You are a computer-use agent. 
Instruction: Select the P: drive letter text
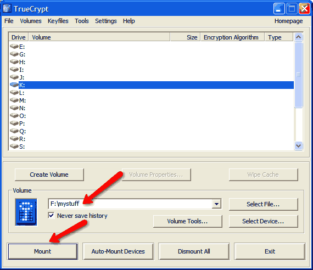pyautogui.click(x=22, y=123)
